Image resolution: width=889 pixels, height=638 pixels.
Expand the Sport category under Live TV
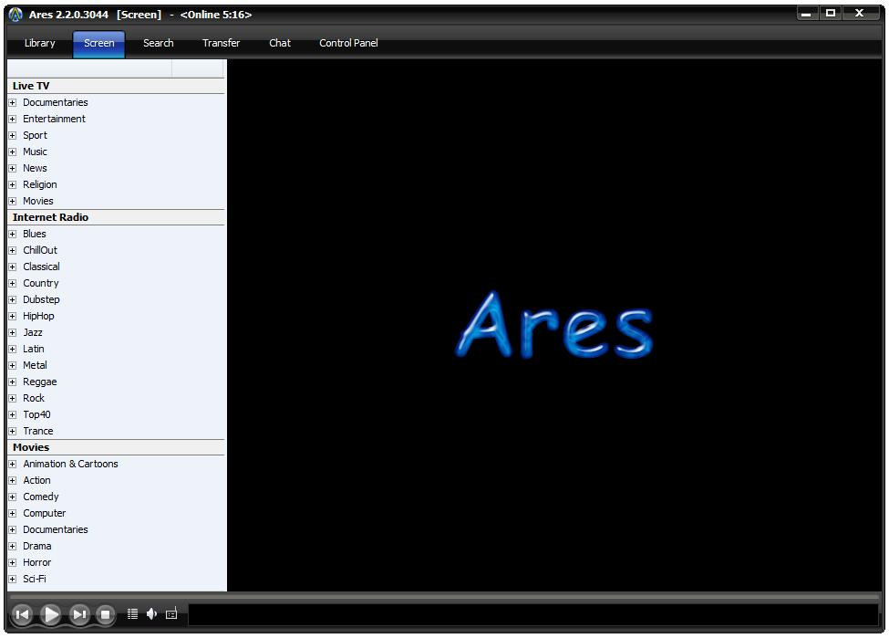(x=13, y=135)
